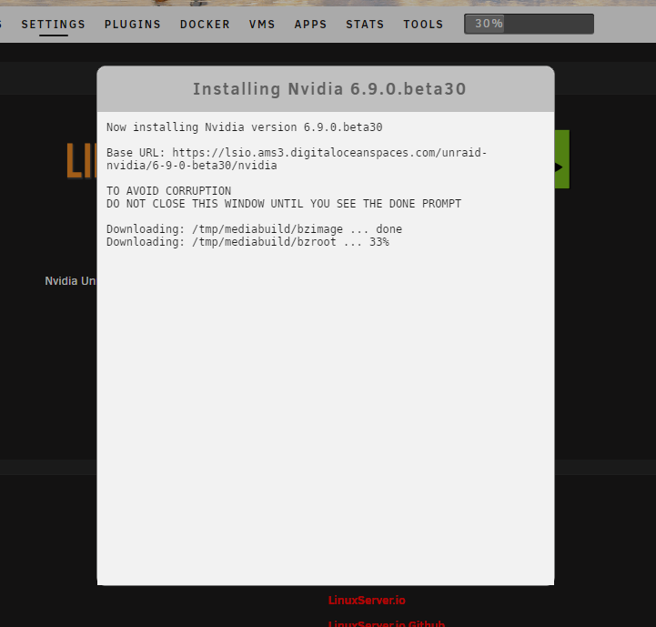Navigate to the Apps tab
Viewport: 656px width, 627px height.
[310, 25]
